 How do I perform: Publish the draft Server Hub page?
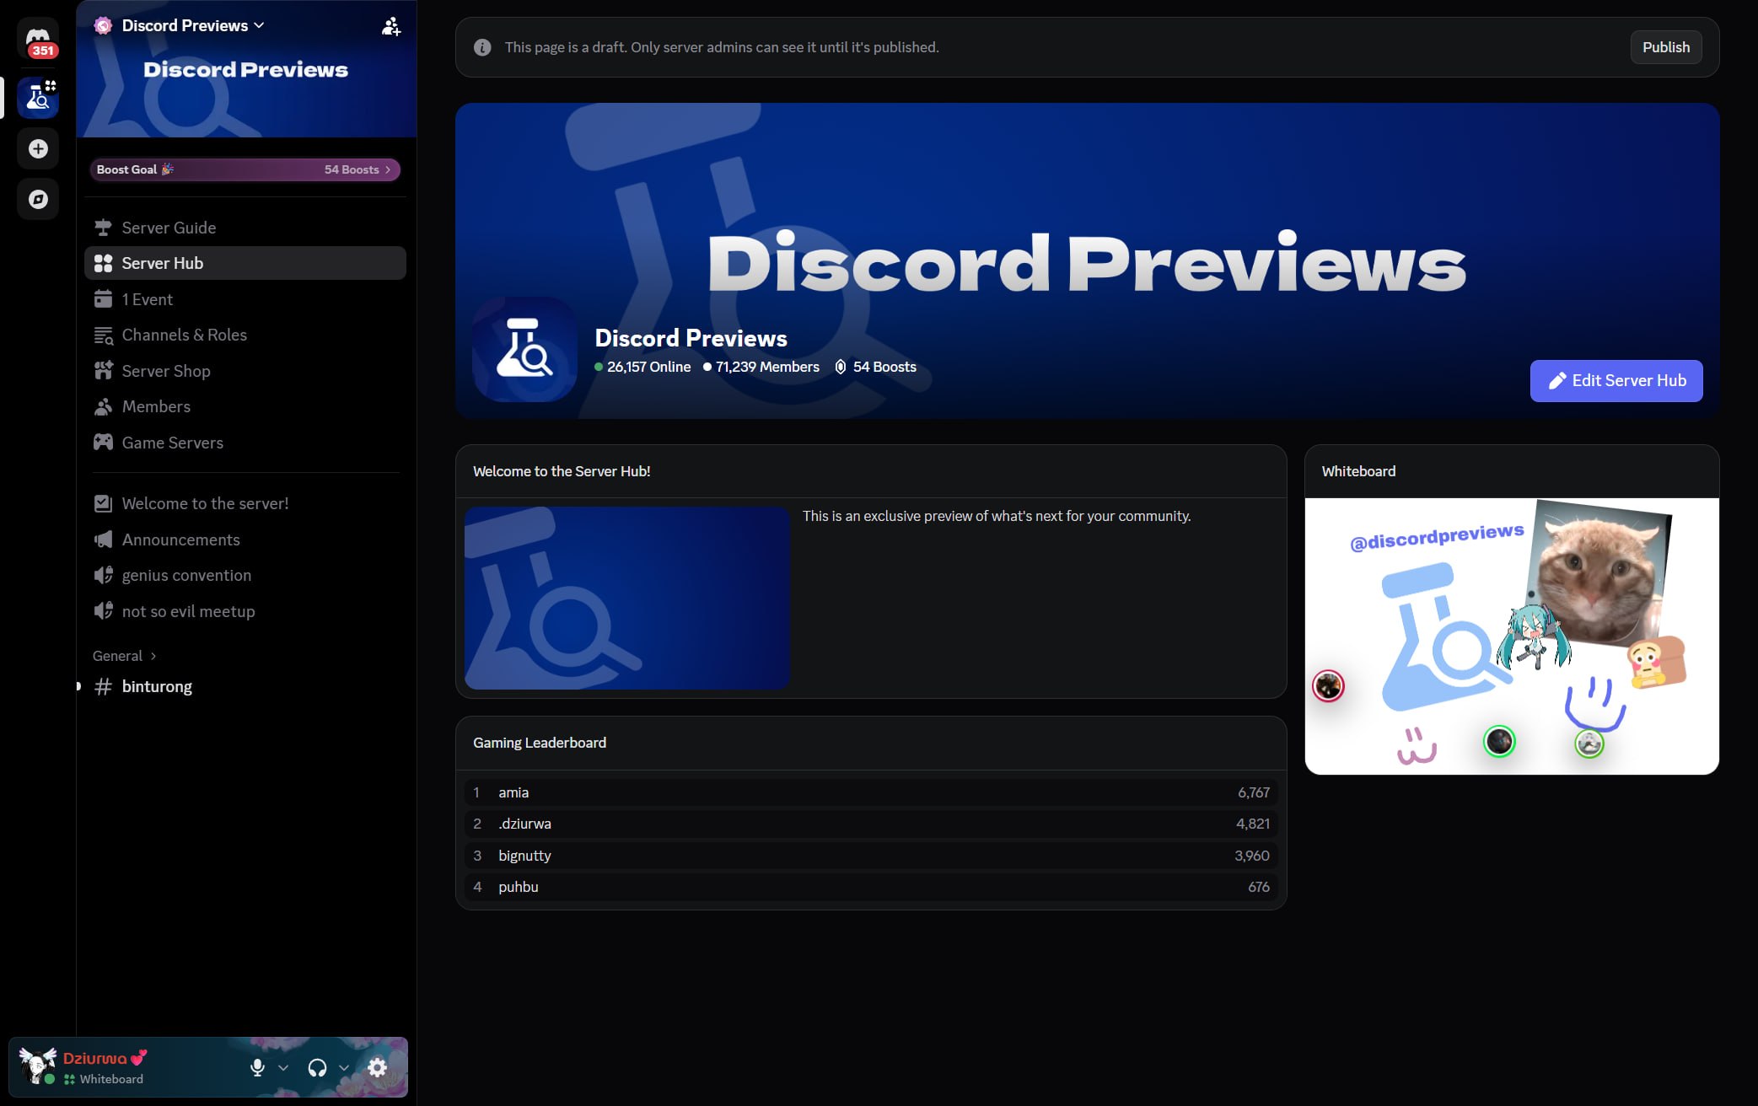1665,47
